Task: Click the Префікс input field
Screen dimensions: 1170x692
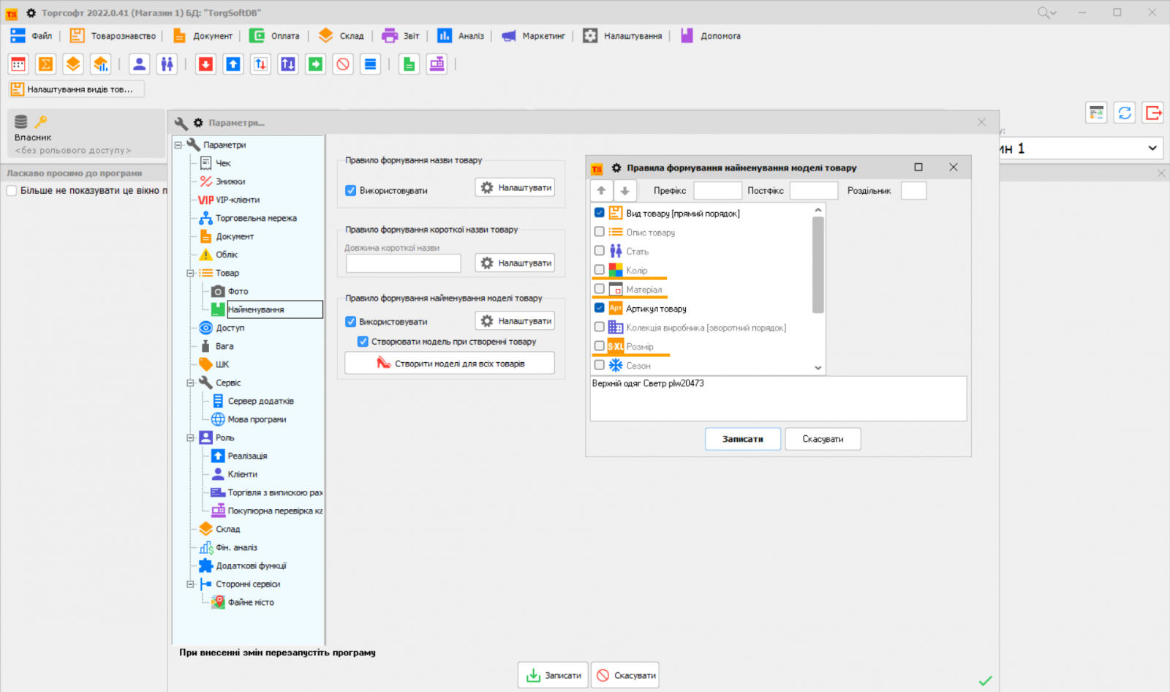Action: point(717,191)
